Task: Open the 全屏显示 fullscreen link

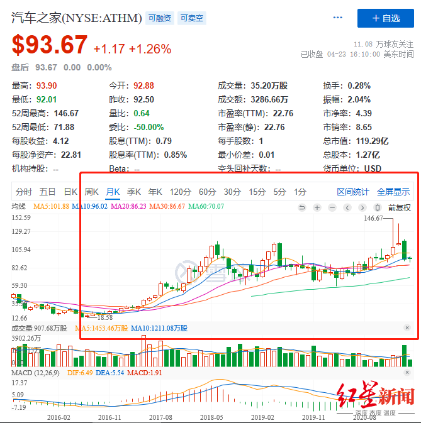Action: (393, 192)
